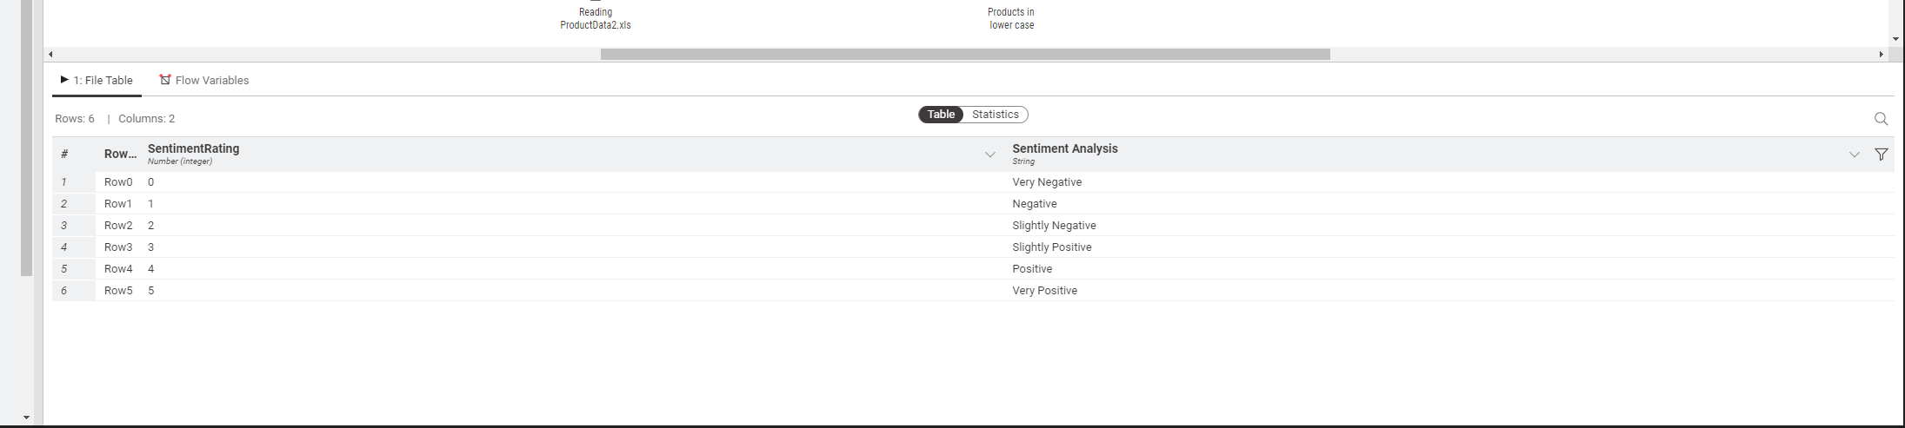Expand SentimentRating column options chevron
The width and height of the screenshot is (1905, 428).
pos(989,155)
